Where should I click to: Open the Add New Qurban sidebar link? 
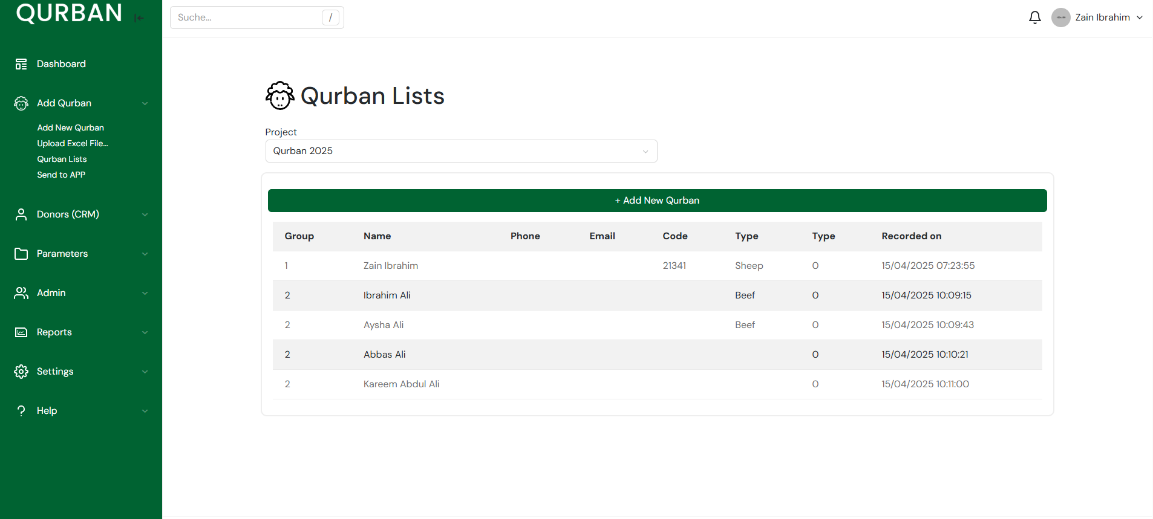click(70, 127)
